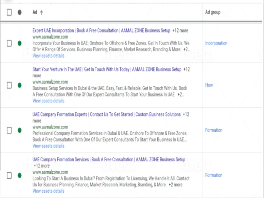Click www.aamalzone.com under Start Your Venture ad
This screenshot has width=264, height=198.
pos(50,82)
